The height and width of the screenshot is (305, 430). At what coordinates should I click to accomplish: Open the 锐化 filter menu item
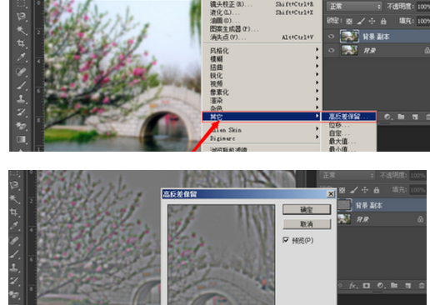261,75
